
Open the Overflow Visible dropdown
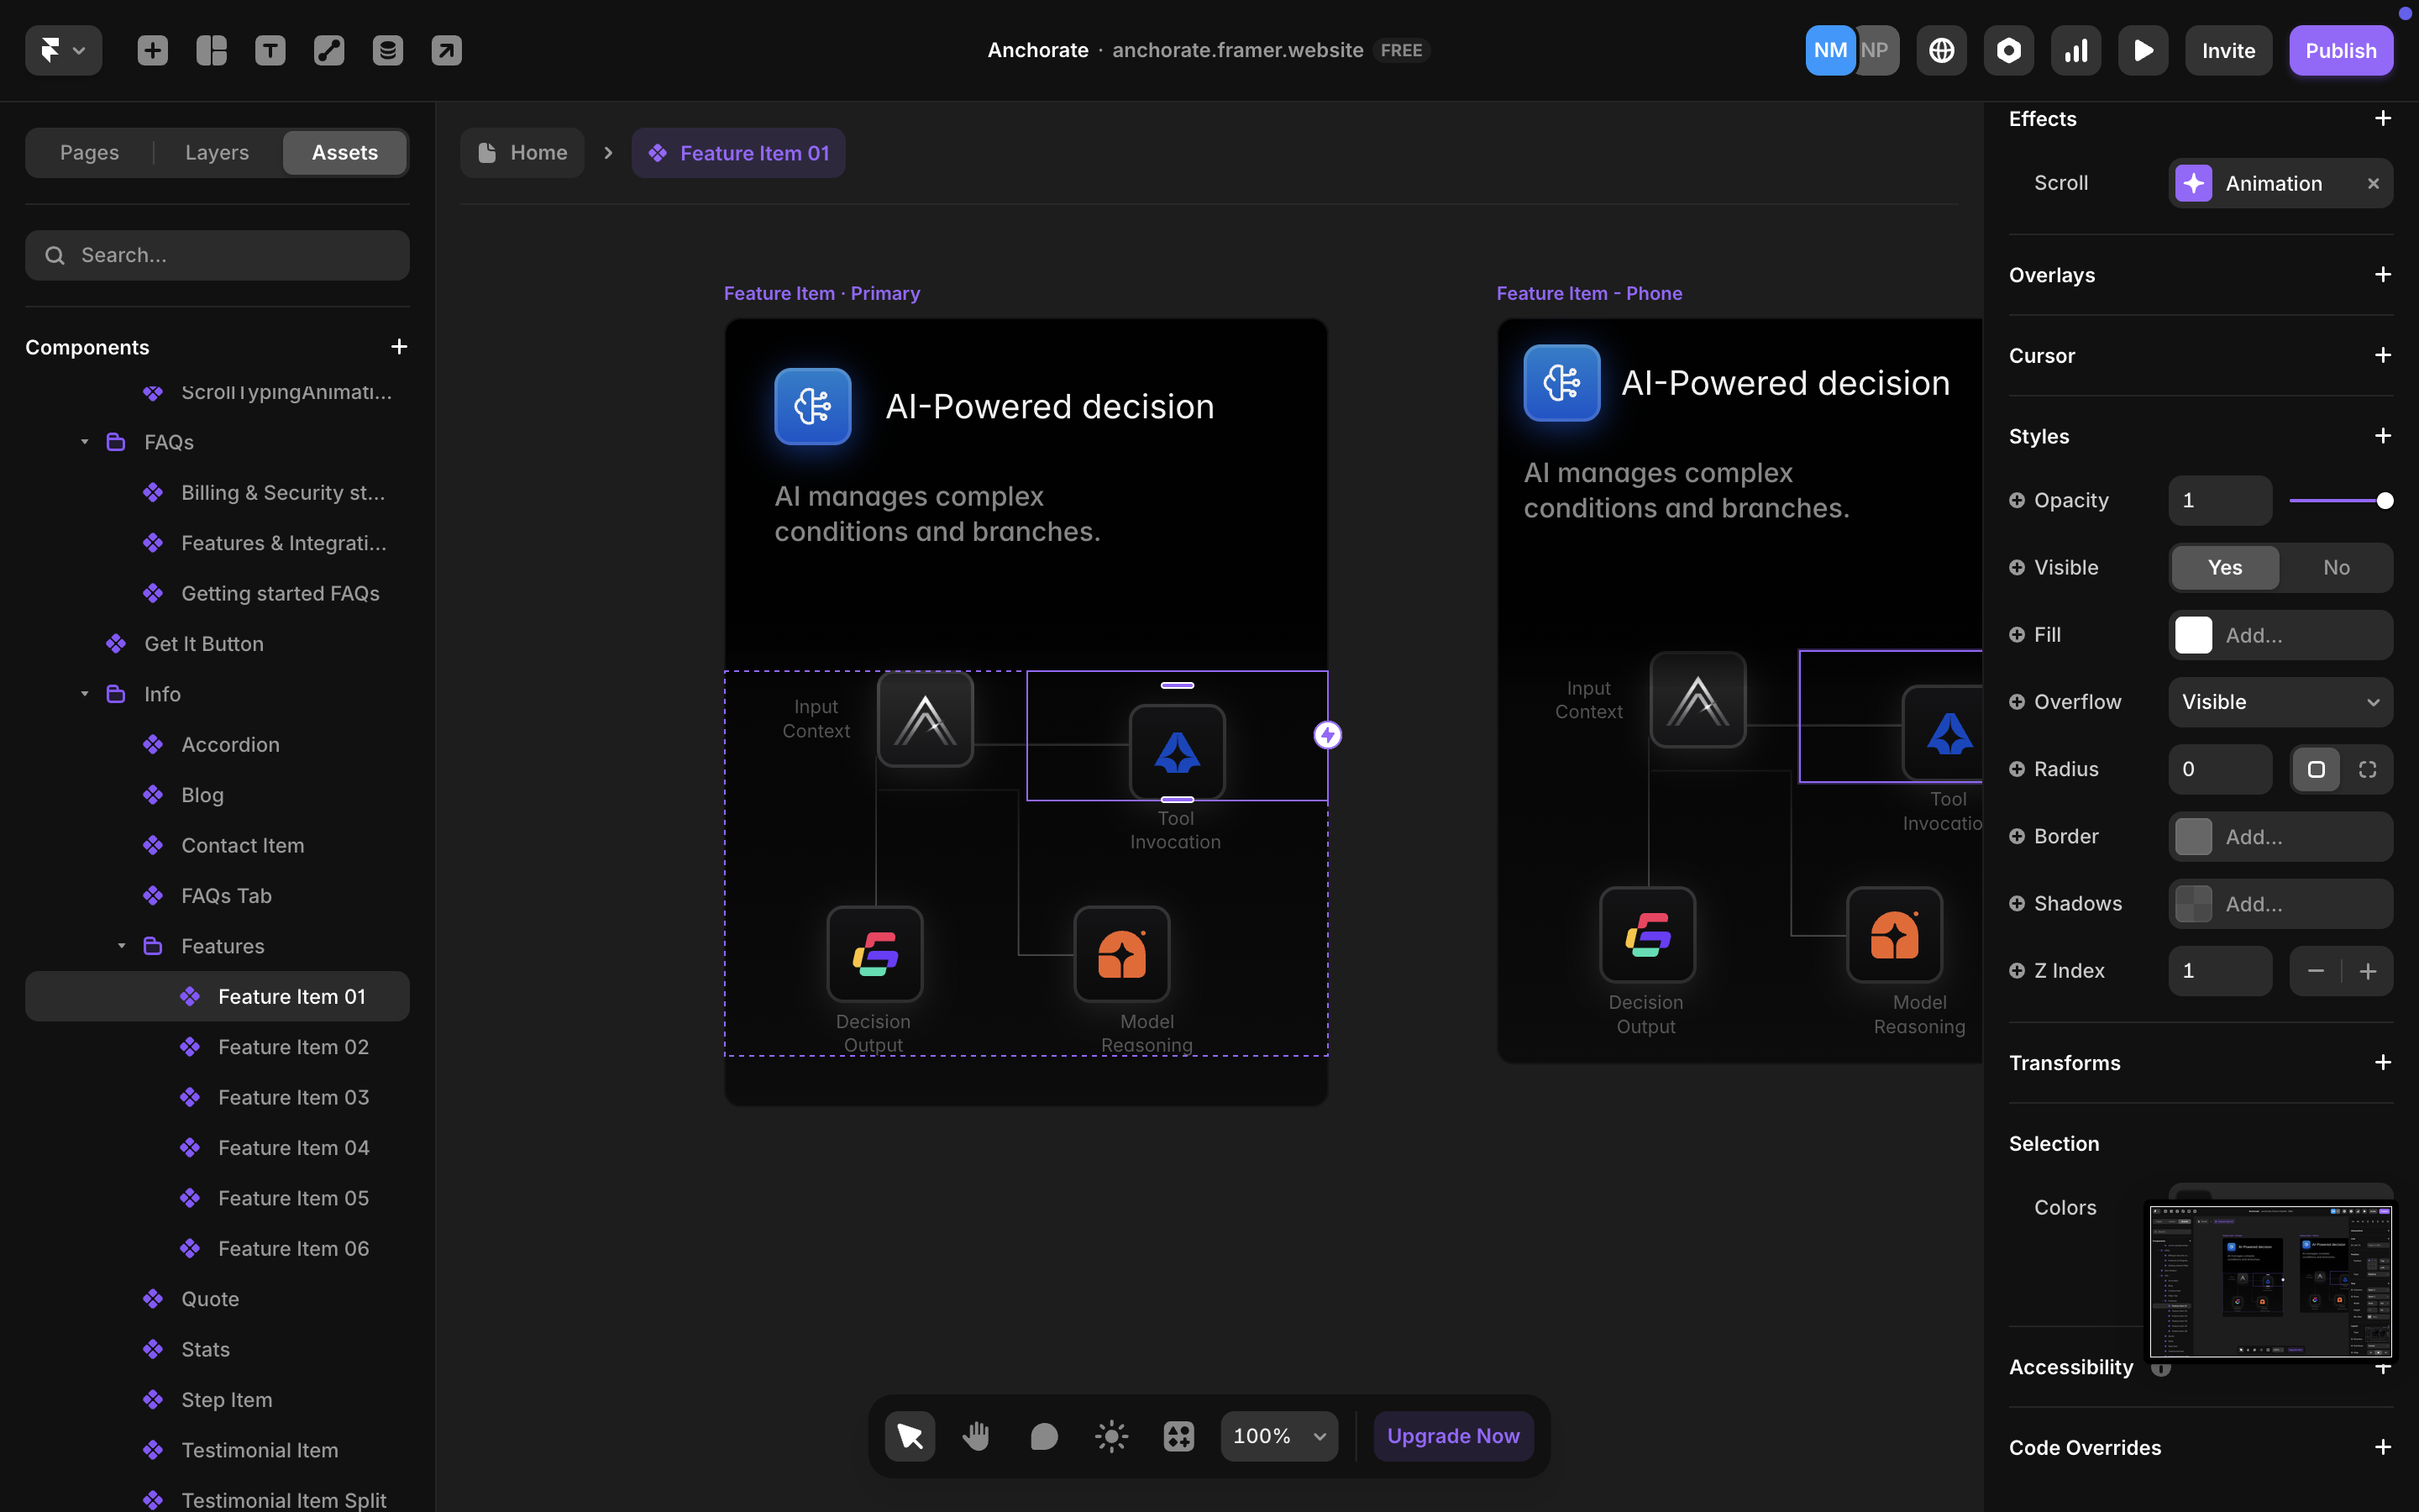(2280, 702)
